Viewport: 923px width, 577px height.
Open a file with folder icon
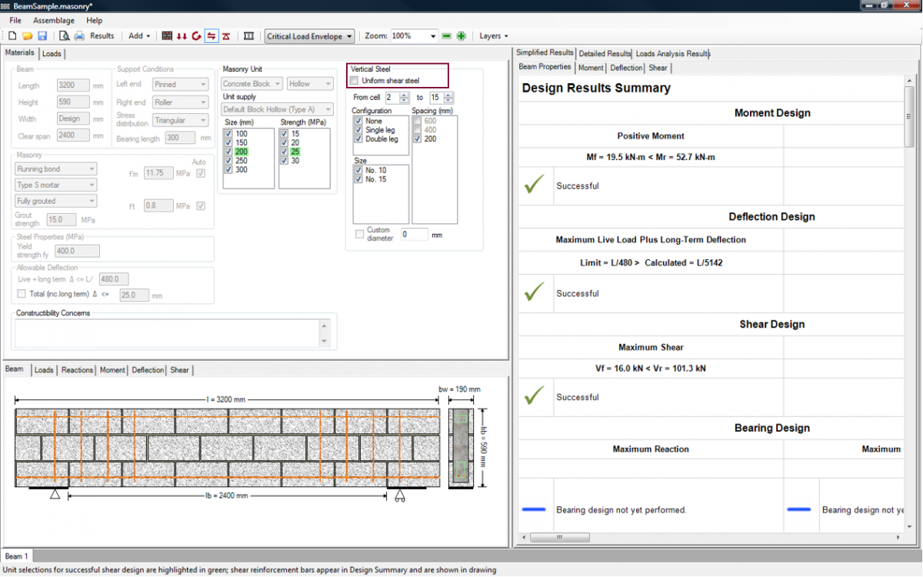click(27, 36)
